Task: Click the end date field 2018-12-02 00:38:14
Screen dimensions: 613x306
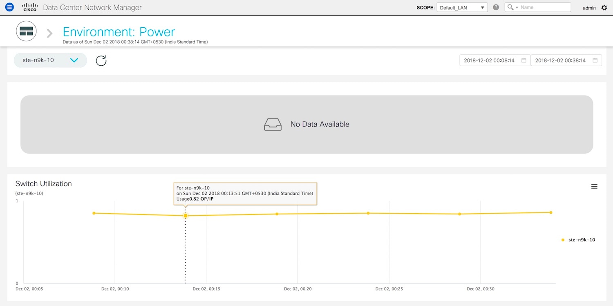Action: pyautogui.click(x=566, y=60)
